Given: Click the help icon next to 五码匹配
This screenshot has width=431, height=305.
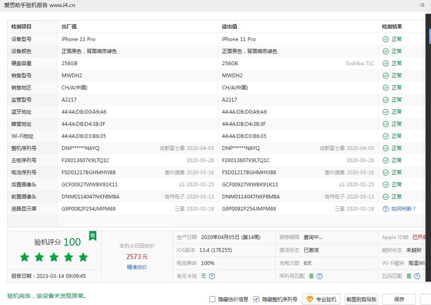Looking at the screenshot, I should [x=417, y=276].
